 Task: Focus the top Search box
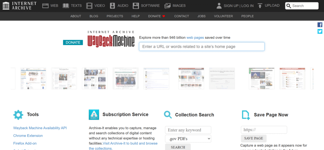[302, 6]
